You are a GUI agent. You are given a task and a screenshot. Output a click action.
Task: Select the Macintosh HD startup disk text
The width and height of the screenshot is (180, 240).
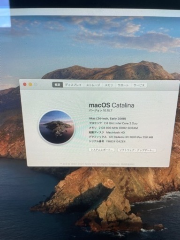pyautogui.click(x=115, y=132)
